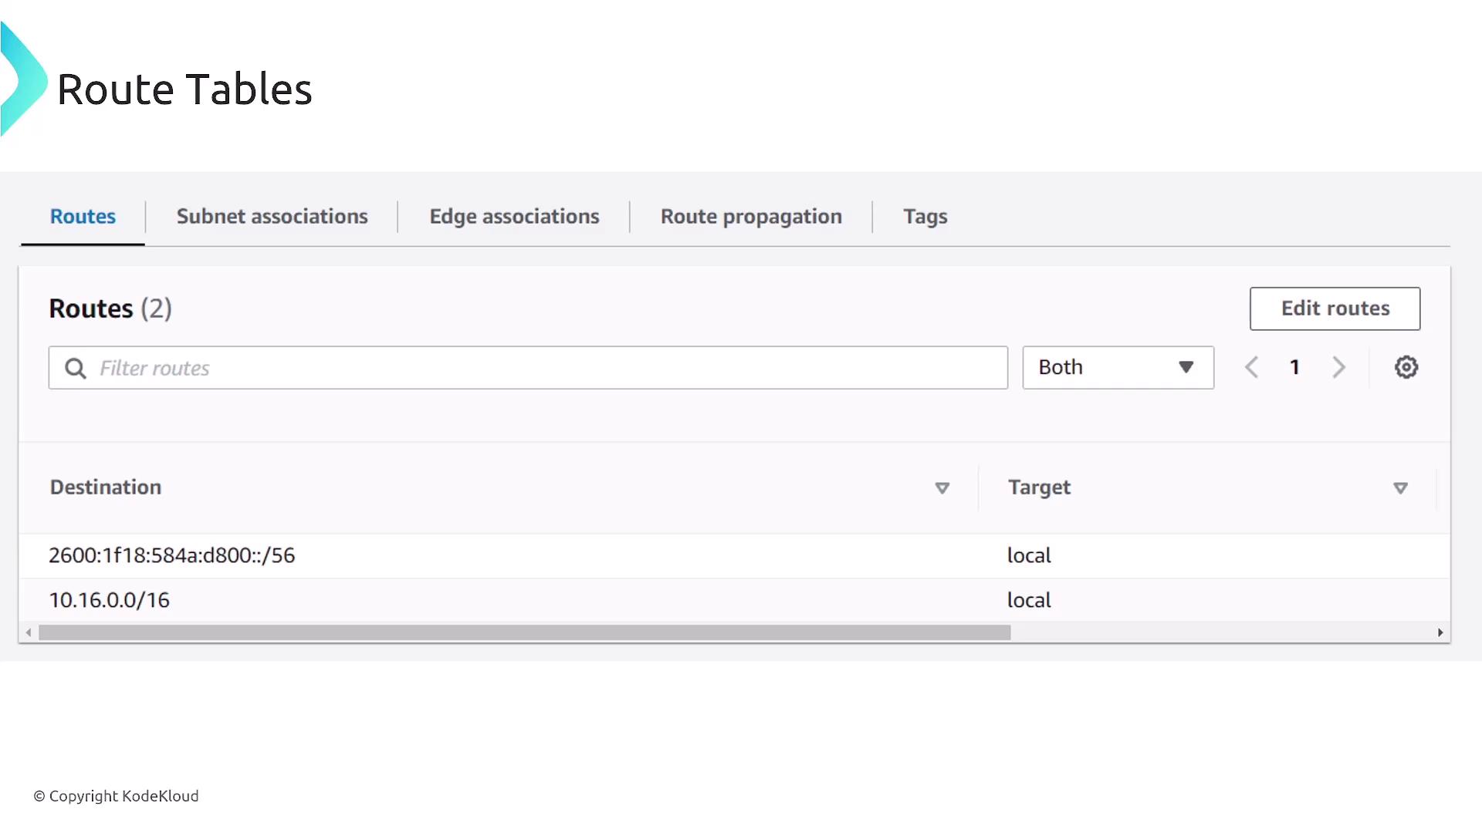Click inside the Filter routes search field
Image resolution: width=1482 pixels, height=833 pixels.
click(x=540, y=369)
